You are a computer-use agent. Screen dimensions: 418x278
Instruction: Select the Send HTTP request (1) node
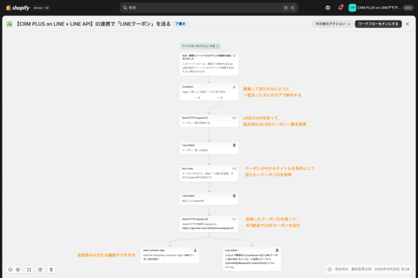click(208, 120)
